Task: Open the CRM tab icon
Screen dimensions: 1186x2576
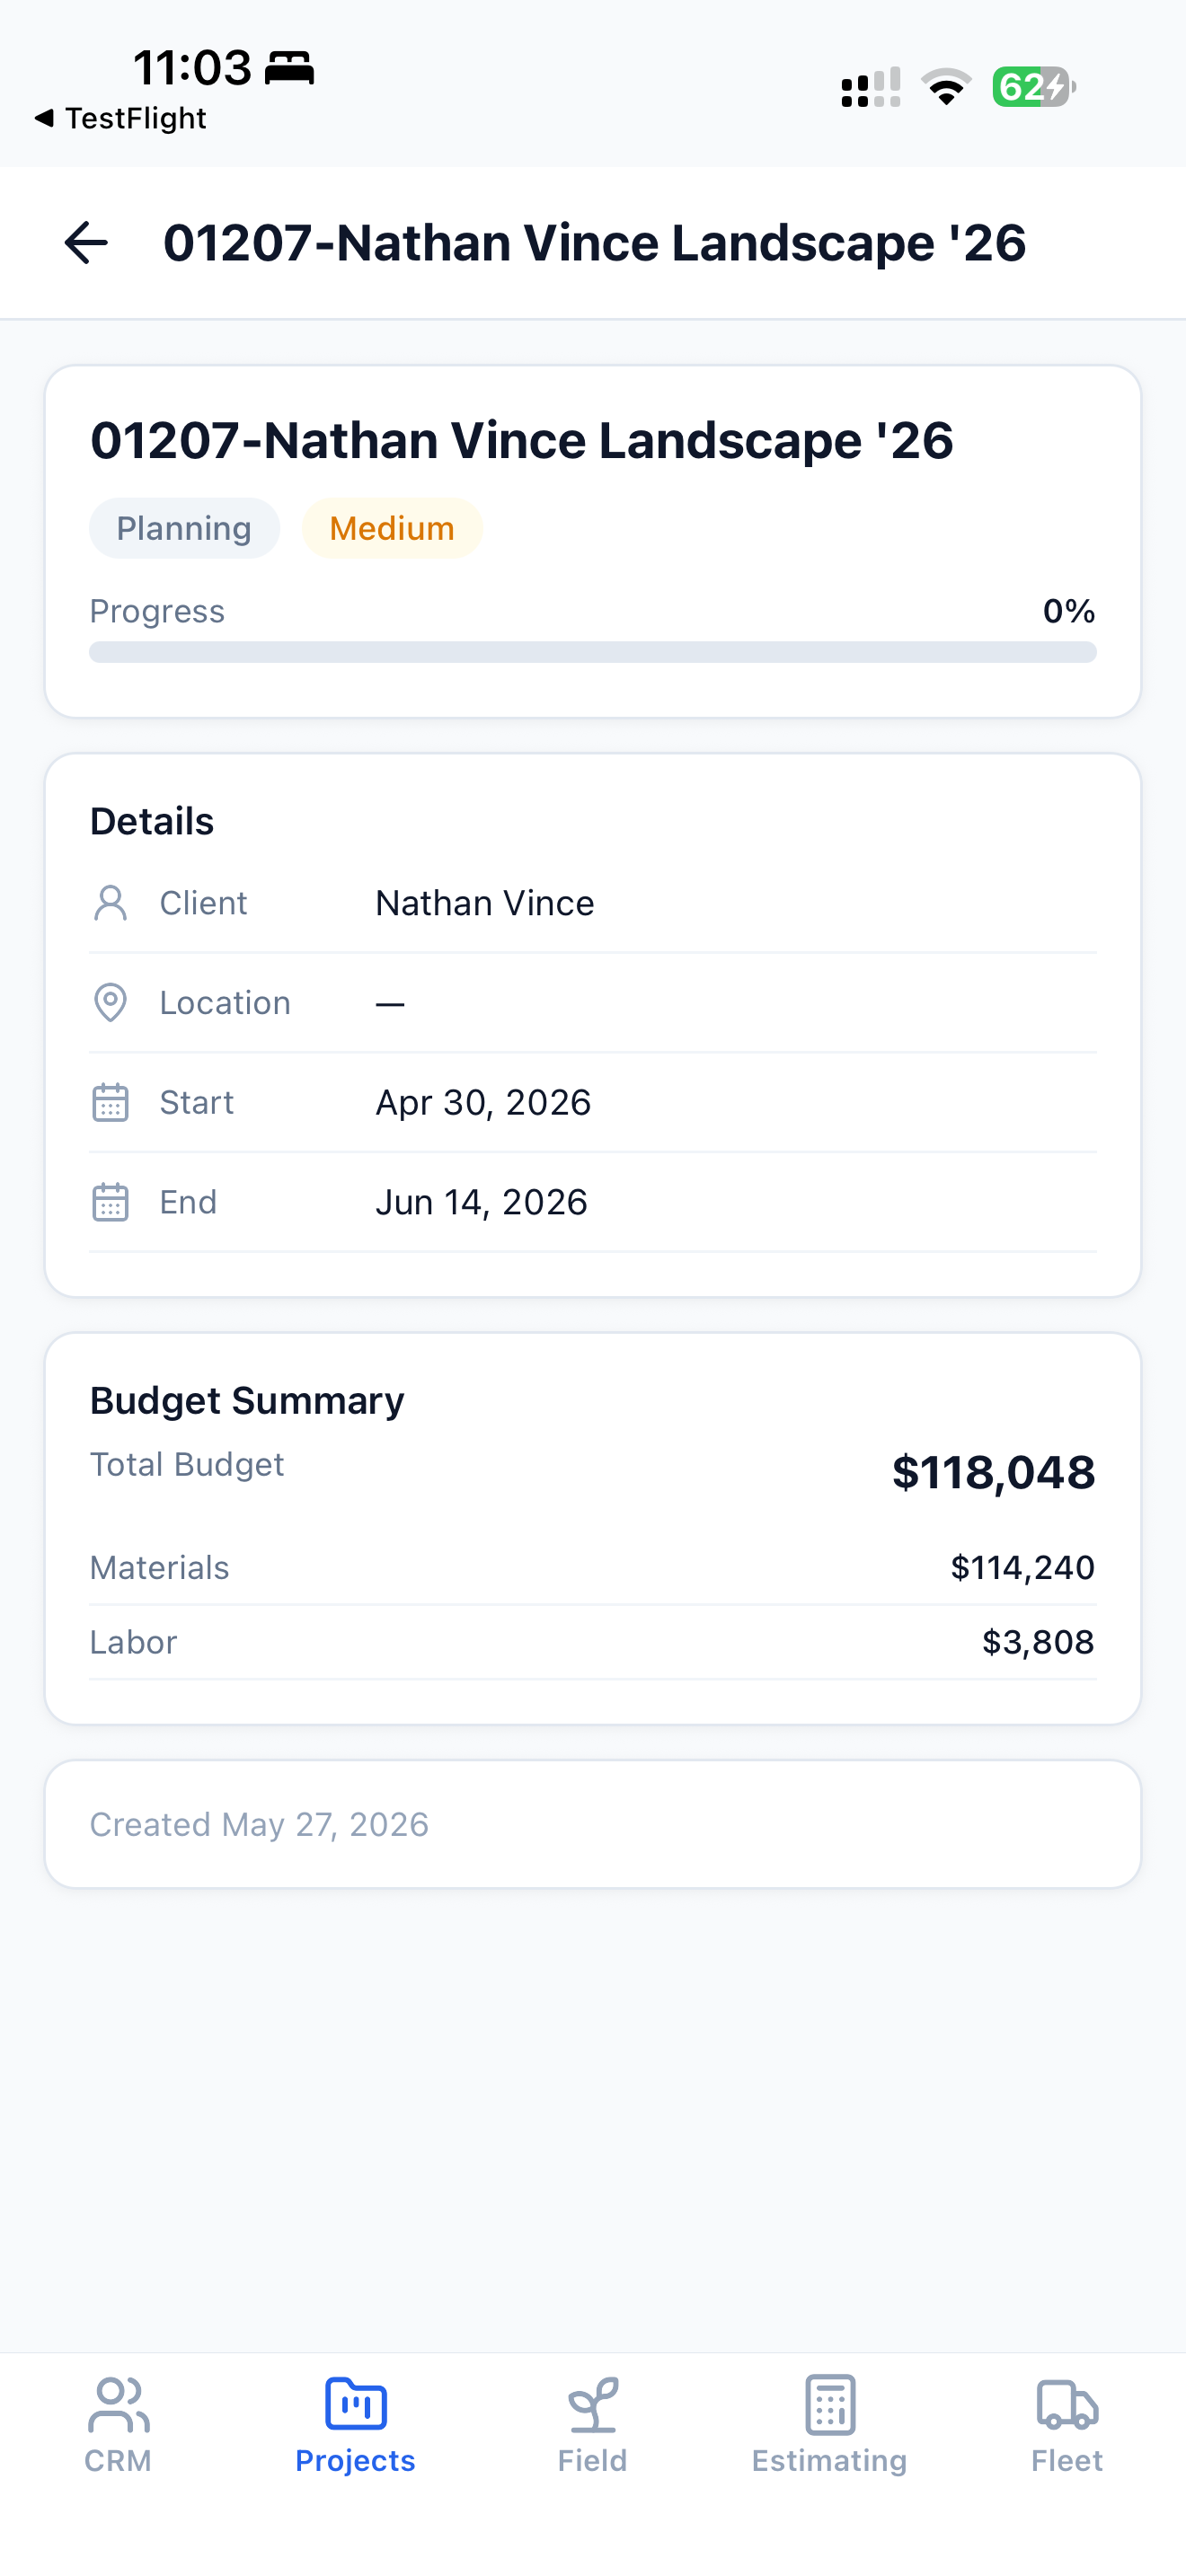Action: (118, 2404)
